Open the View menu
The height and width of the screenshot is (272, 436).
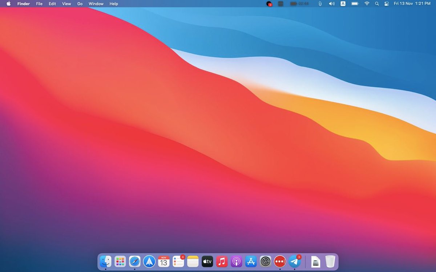[66, 4]
